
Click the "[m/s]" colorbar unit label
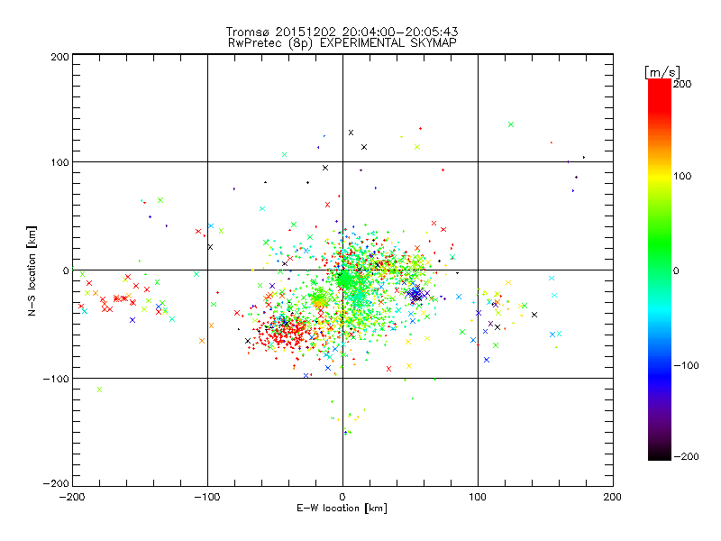click(x=662, y=72)
